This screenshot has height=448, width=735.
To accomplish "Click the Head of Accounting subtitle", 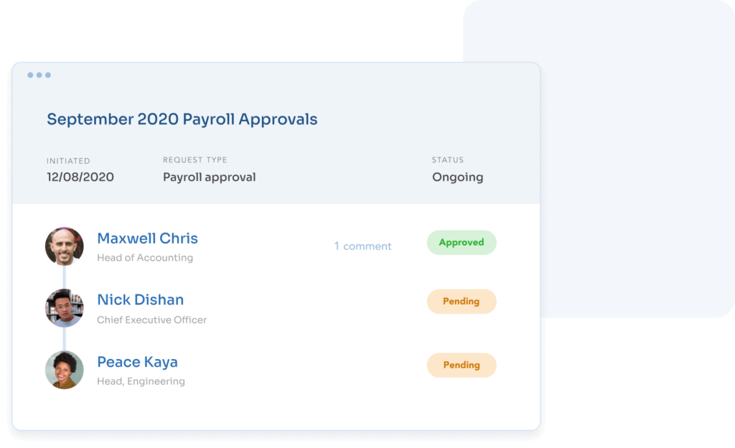I will [x=145, y=258].
